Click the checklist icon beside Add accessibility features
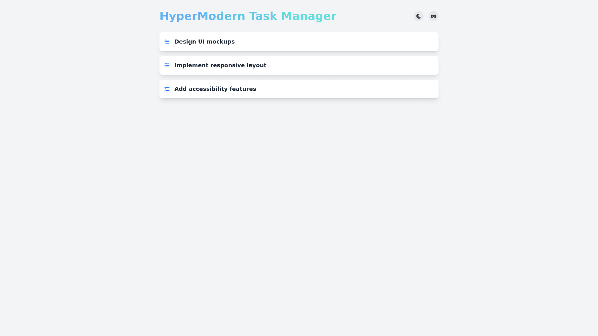The height and width of the screenshot is (336, 598). click(x=167, y=89)
